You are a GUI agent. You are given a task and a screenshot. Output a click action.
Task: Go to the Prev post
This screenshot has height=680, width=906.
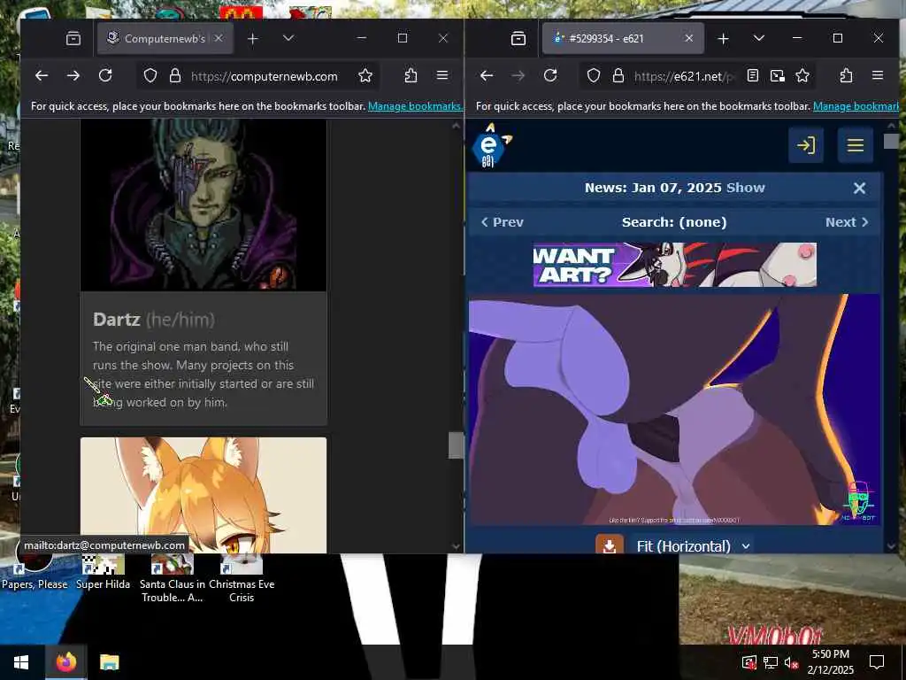point(503,222)
